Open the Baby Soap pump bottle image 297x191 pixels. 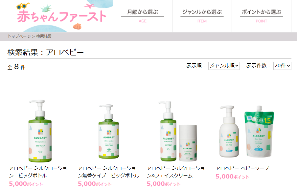tap(229, 132)
